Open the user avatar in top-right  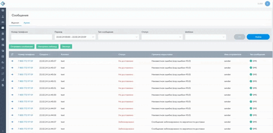(x=267, y=4)
